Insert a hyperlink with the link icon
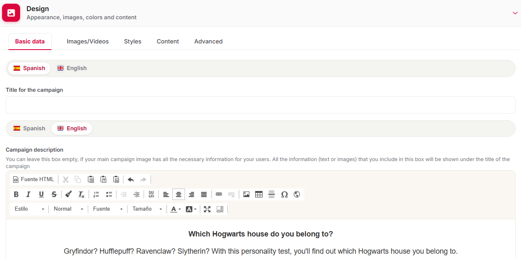Viewport: 521px width, 259px height. (219, 194)
